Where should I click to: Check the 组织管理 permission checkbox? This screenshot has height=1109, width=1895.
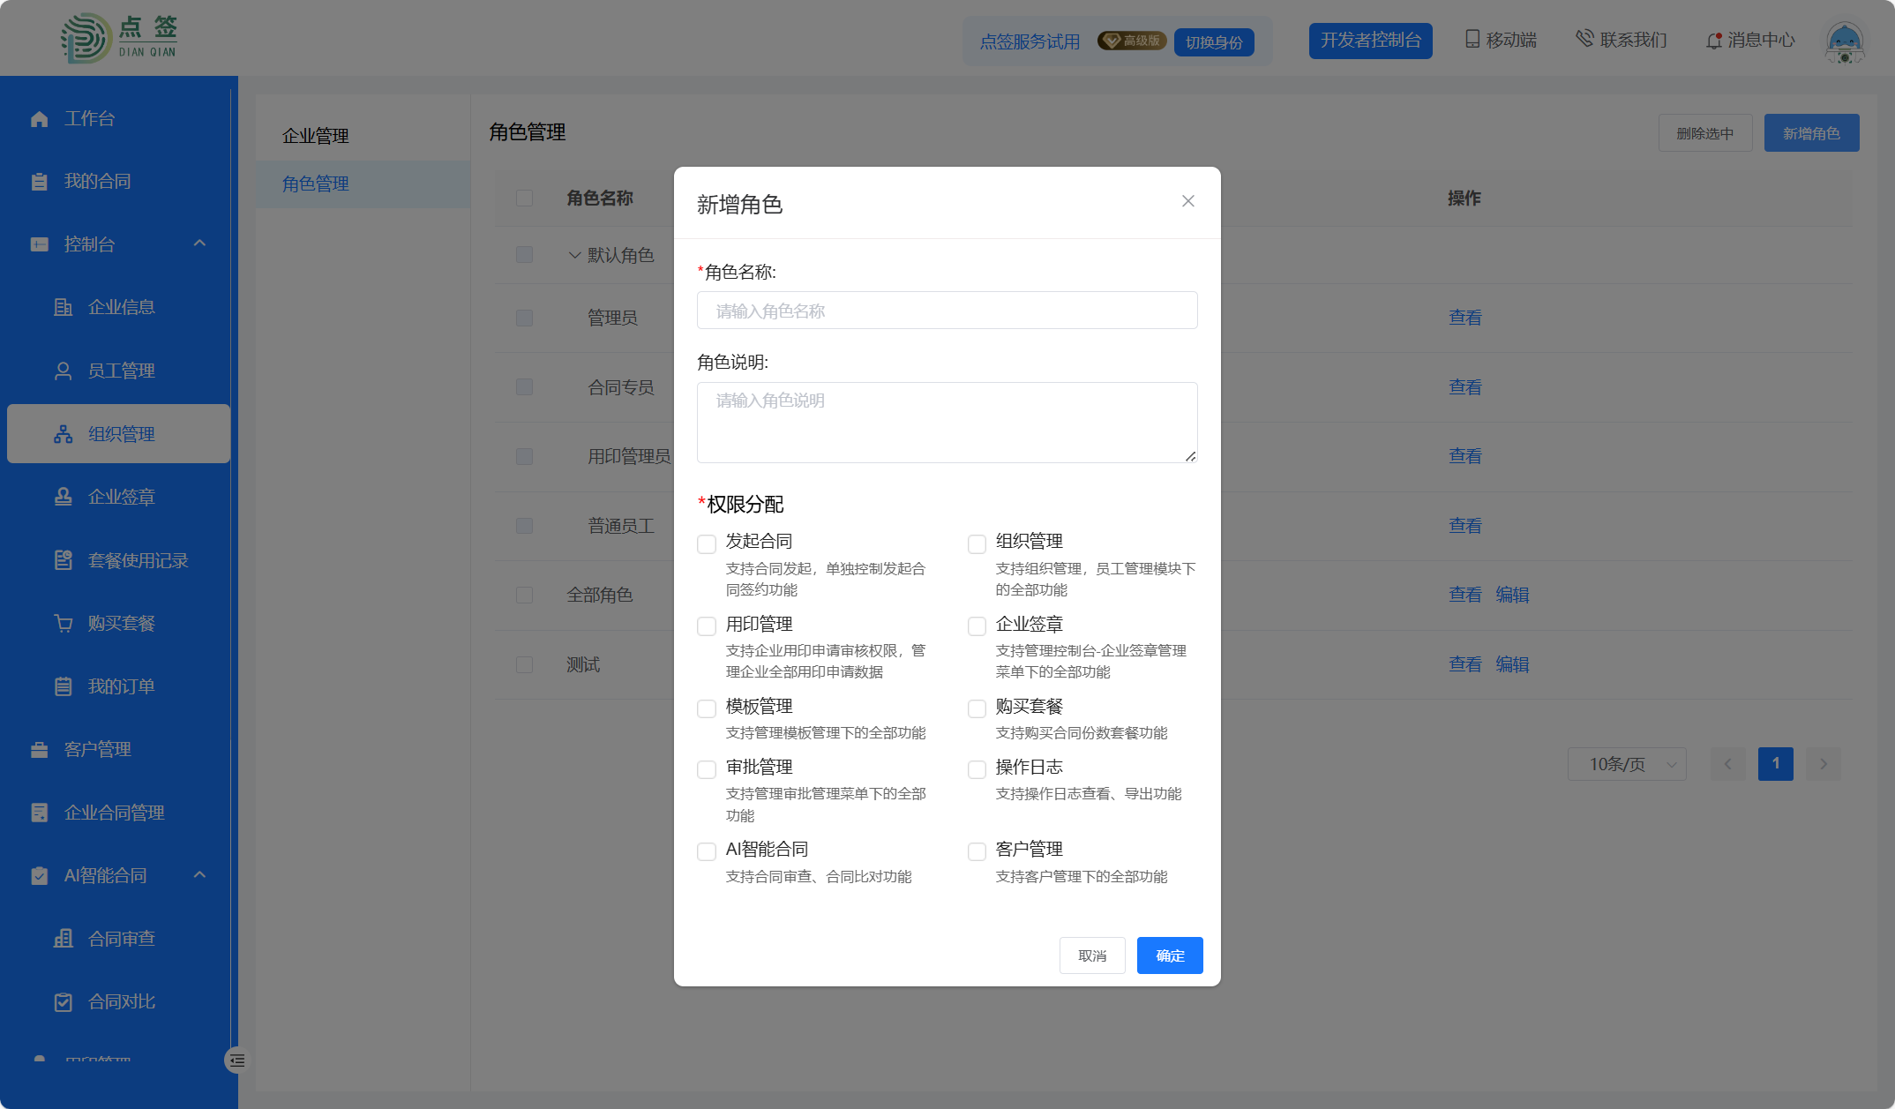point(977,544)
